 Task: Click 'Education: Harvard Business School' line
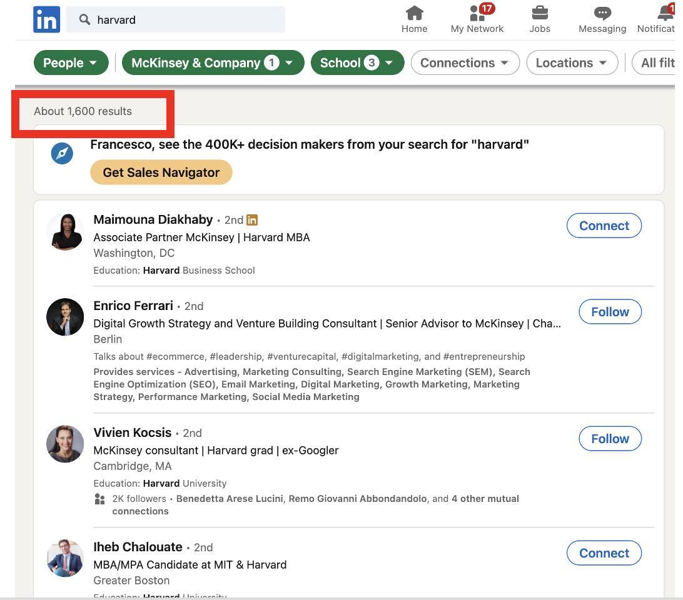(175, 271)
